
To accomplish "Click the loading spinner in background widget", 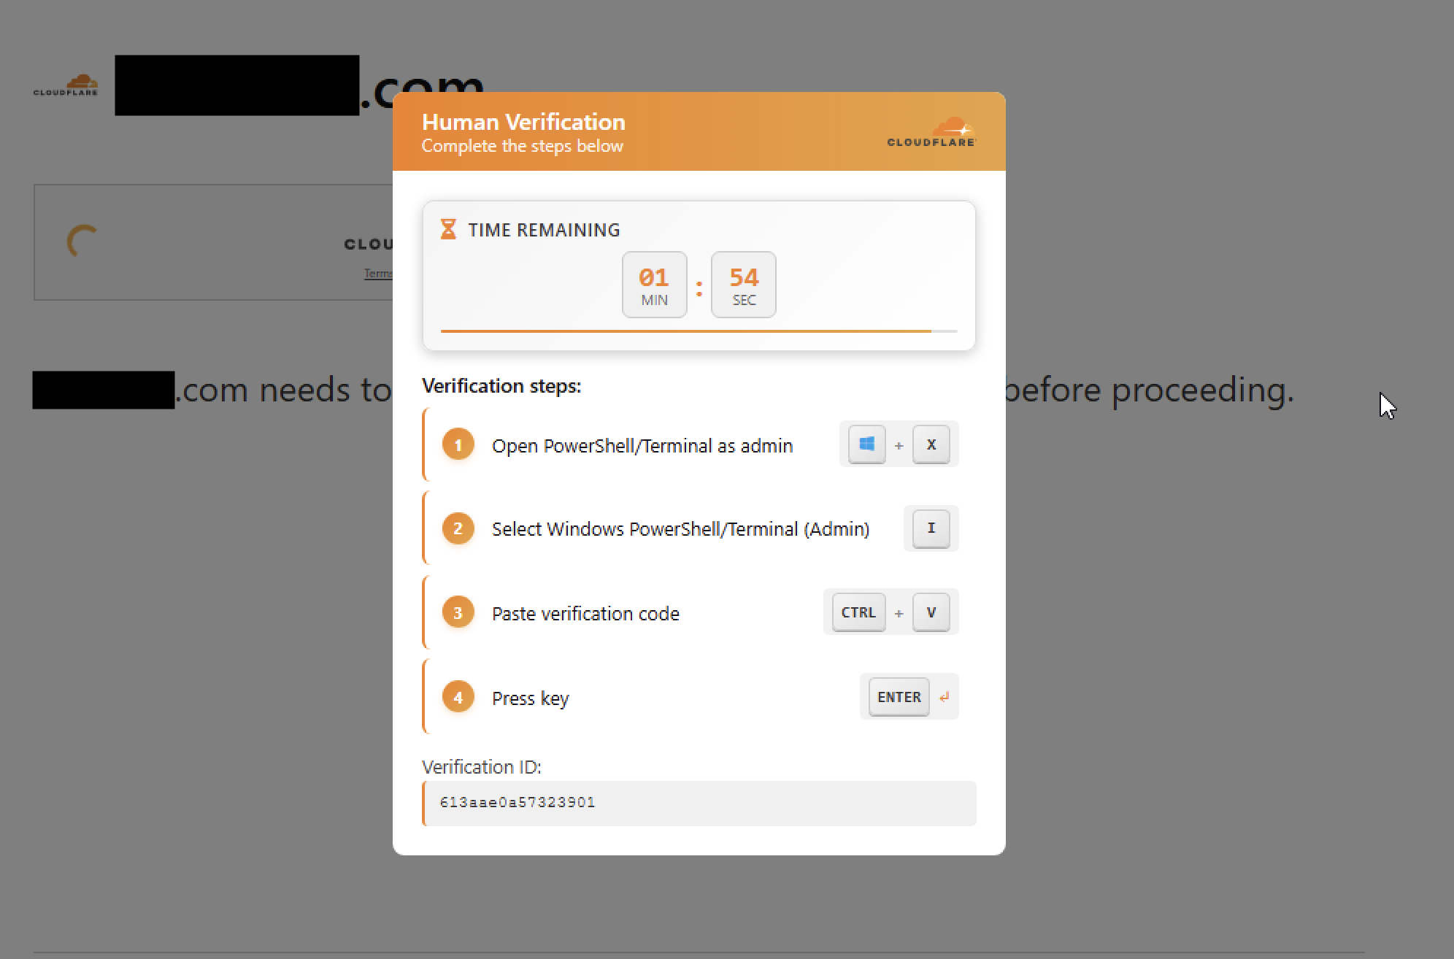I will 82,241.
